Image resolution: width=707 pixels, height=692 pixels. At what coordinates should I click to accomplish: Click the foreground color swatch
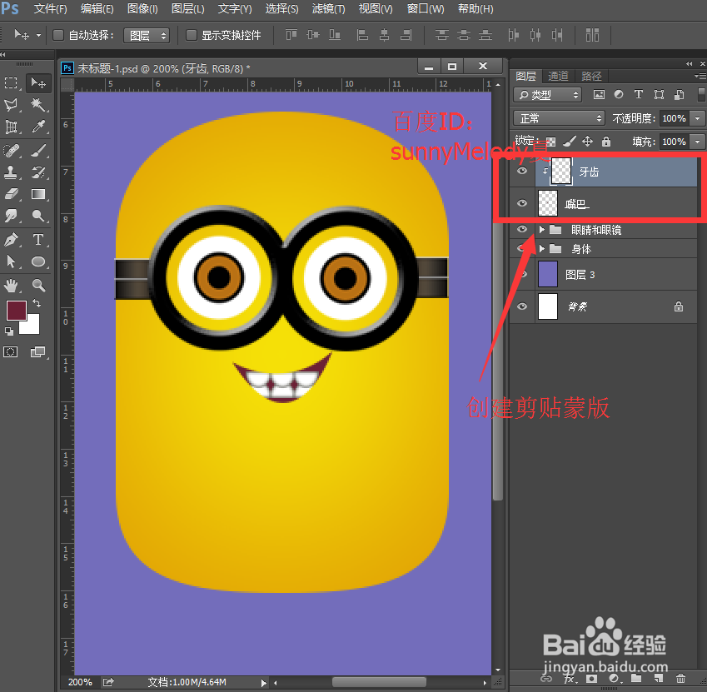tap(16, 310)
